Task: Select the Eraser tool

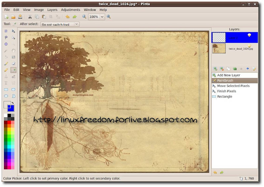Action: tap(14, 64)
